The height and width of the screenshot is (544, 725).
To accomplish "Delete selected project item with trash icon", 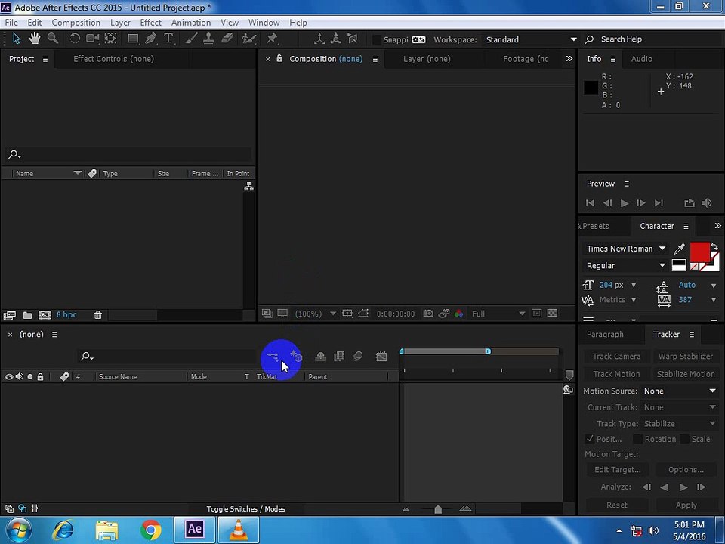I will (x=97, y=316).
